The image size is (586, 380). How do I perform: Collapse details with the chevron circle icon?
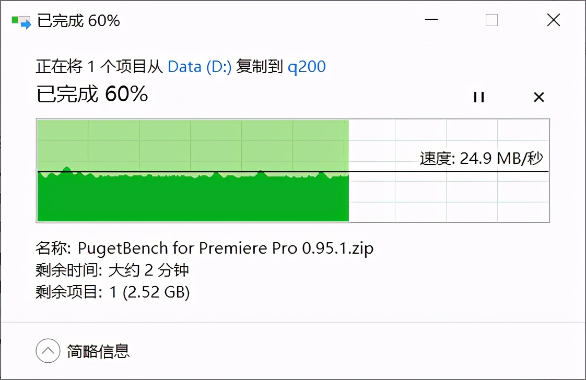point(48,351)
